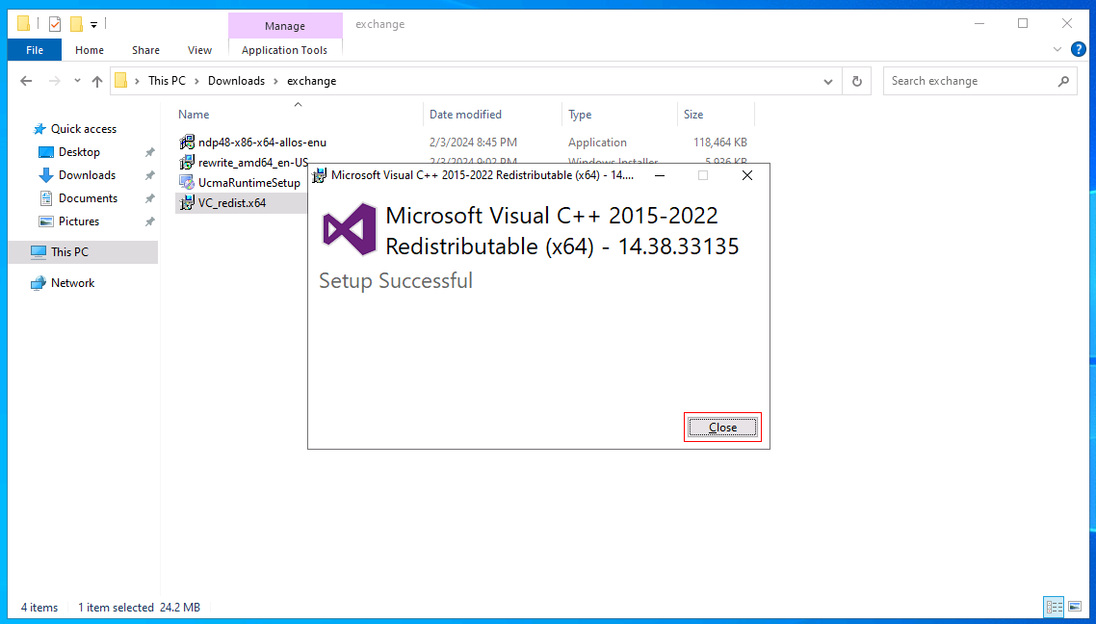Sort by the Type column header

pyautogui.click(x=580, y=115)
